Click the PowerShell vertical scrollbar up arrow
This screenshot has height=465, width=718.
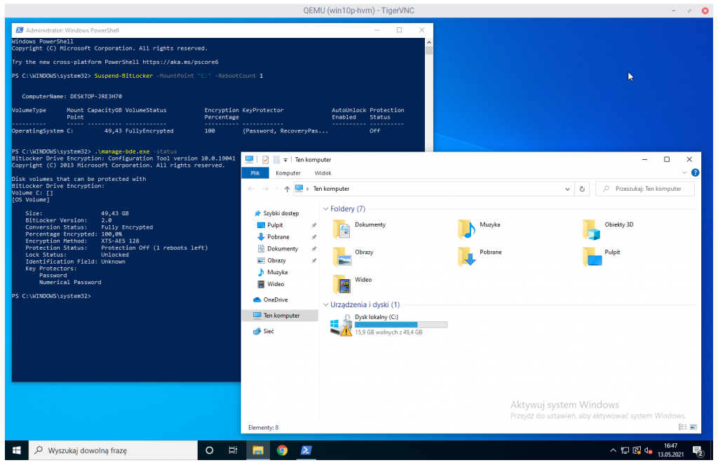click(429, 42)
